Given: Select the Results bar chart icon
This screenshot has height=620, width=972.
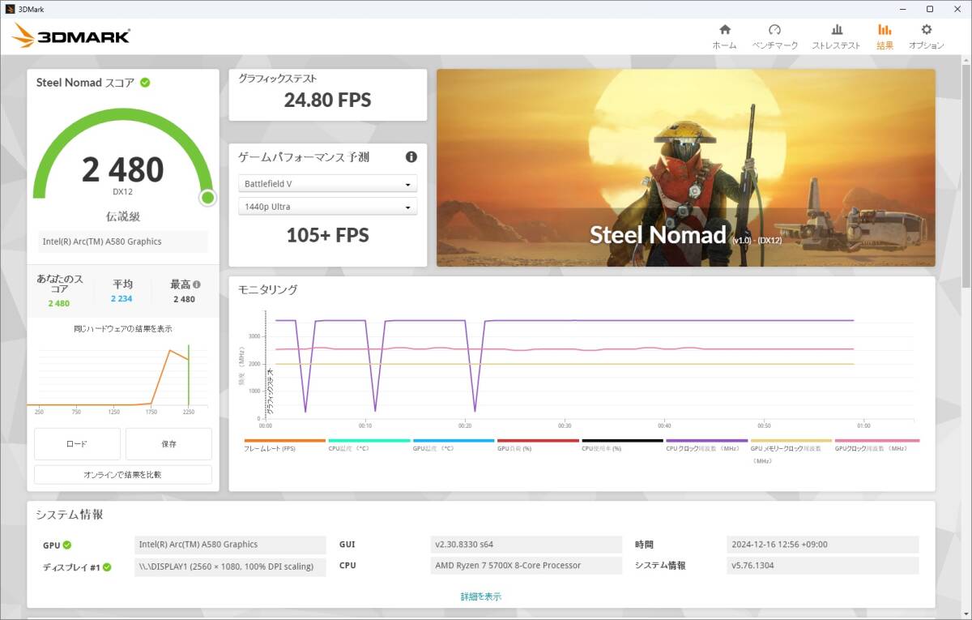Looking at the screenshot, I should click(x=885, y=30).
